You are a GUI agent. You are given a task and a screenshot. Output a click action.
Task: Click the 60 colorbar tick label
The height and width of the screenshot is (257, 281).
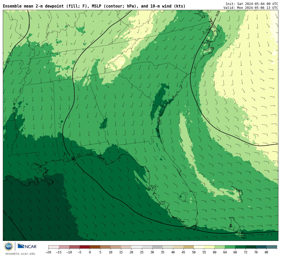coord(215,252)
